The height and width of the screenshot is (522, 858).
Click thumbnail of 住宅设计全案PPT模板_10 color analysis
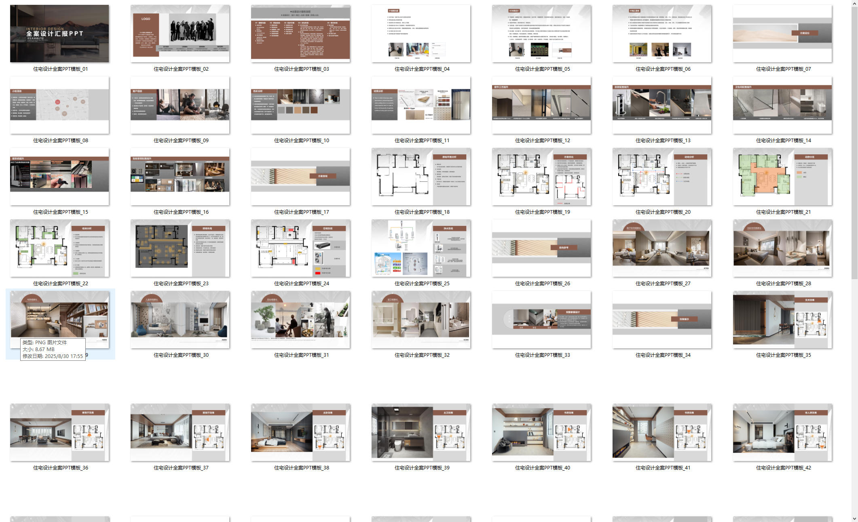tap(300, 105)
